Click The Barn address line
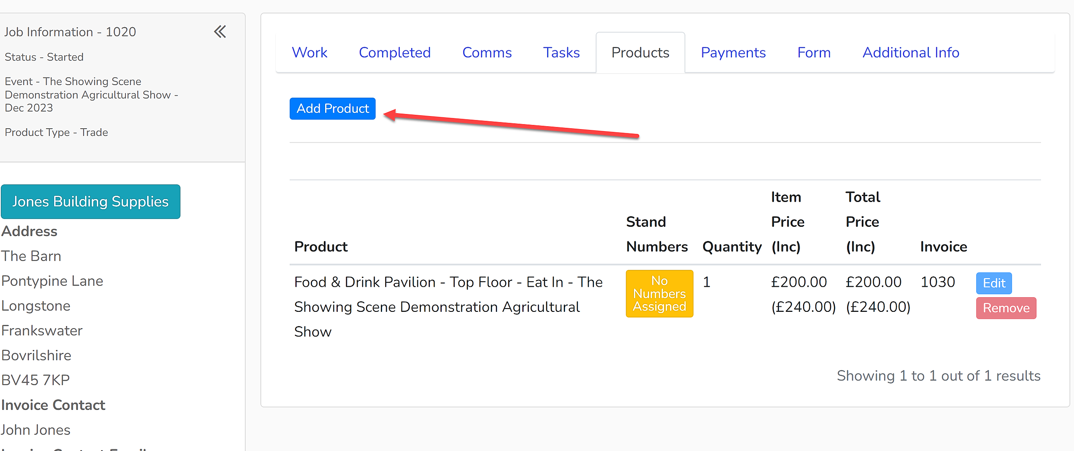The width and height of the screenshot is (1074, 451). pos(31,256)
